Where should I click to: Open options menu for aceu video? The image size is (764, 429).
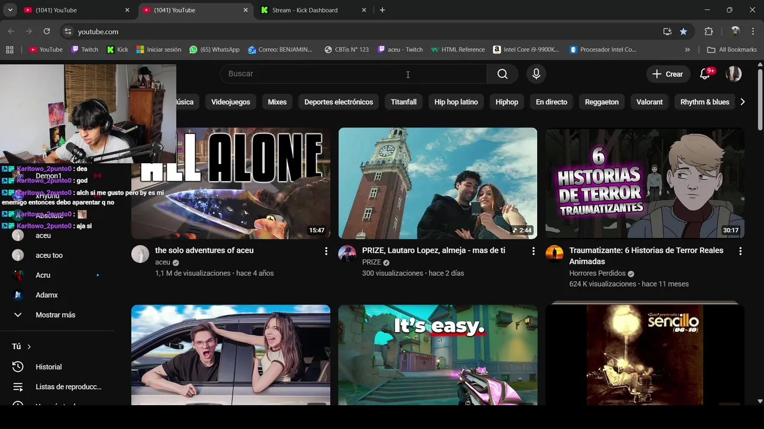pyautogui.click(x=326, y=251)
